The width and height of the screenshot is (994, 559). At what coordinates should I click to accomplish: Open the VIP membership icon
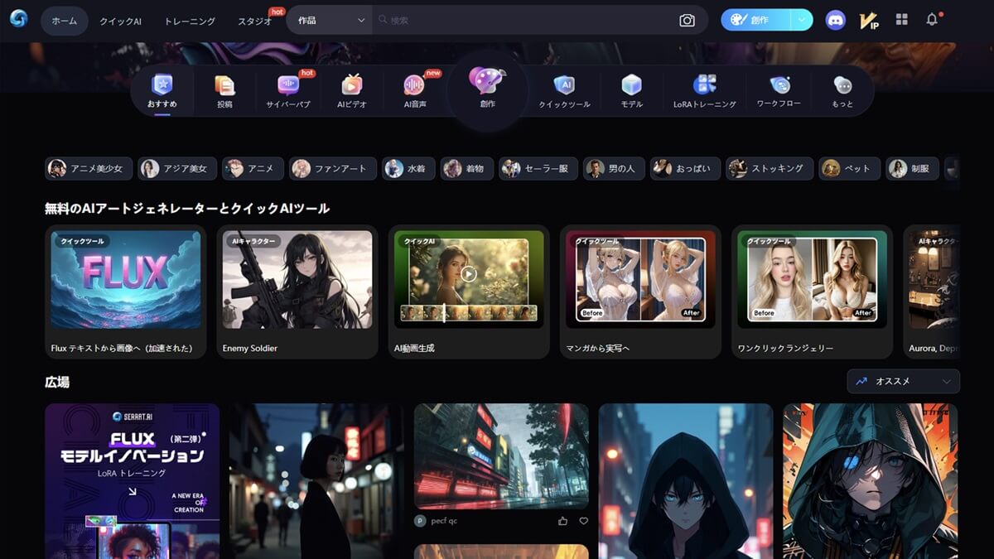tap(869, 21)
